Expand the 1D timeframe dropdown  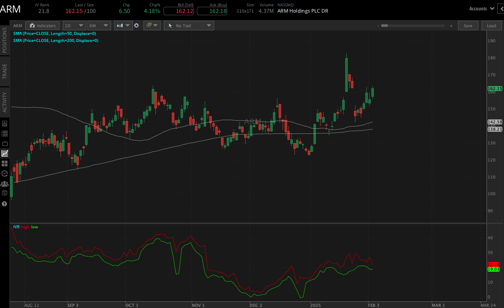pyautogui.click(x=74, y=26)
